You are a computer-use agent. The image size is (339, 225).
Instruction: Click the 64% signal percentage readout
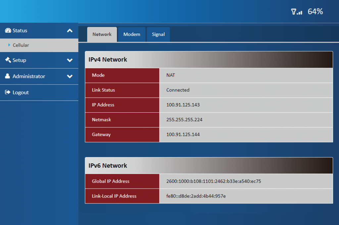315,12
